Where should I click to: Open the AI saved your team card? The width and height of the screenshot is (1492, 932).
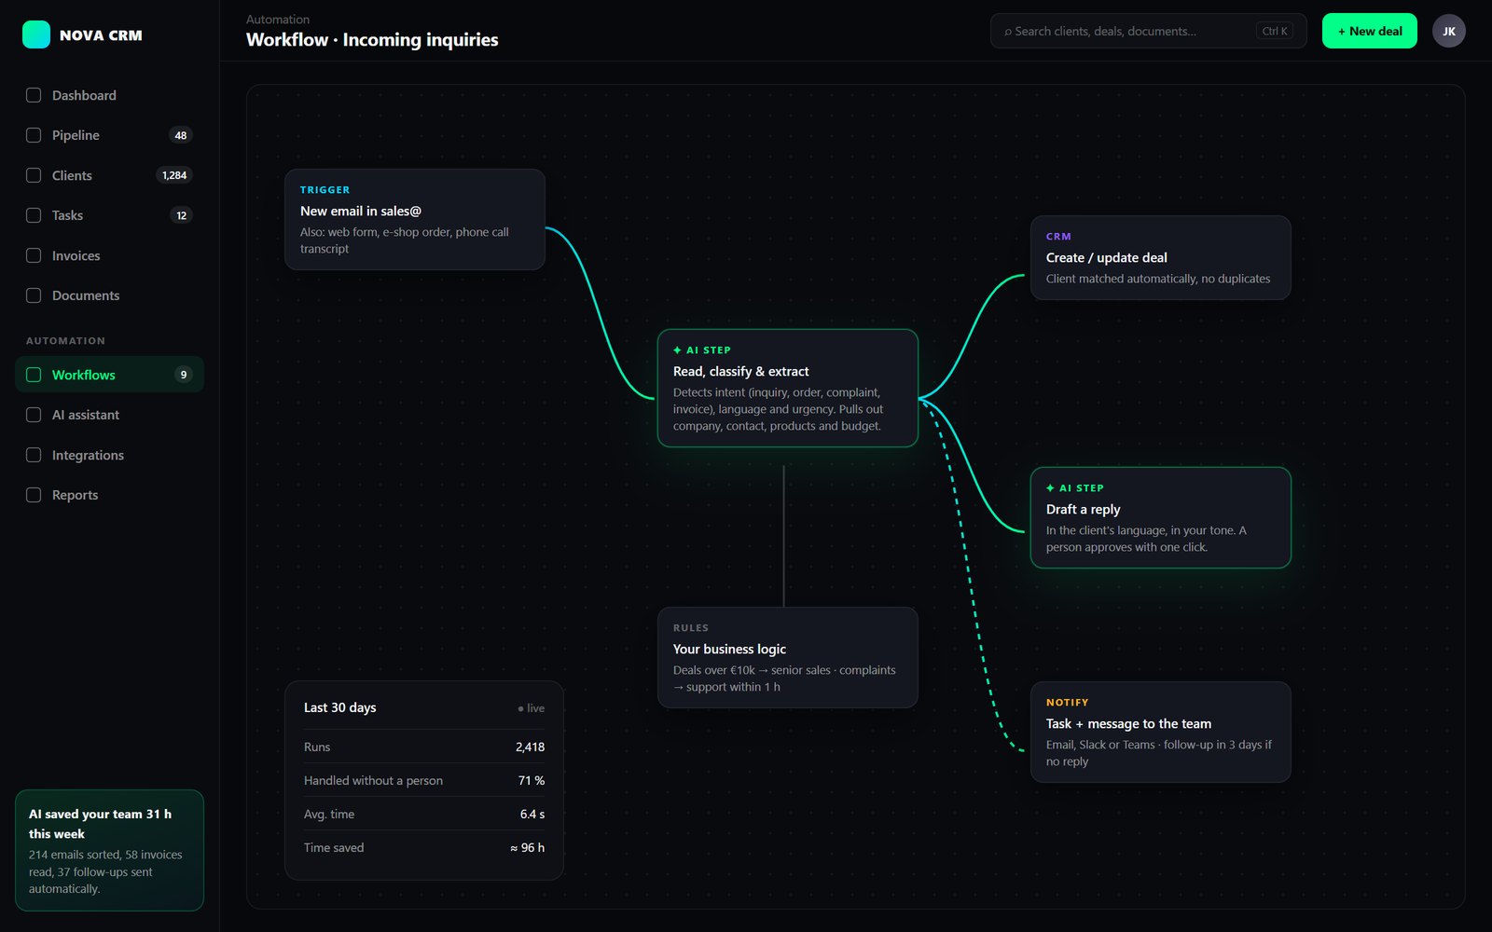[109, 850]
